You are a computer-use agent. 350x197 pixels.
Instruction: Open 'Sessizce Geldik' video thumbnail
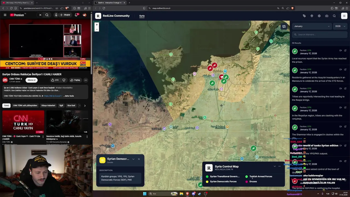[x=67, y=122]
